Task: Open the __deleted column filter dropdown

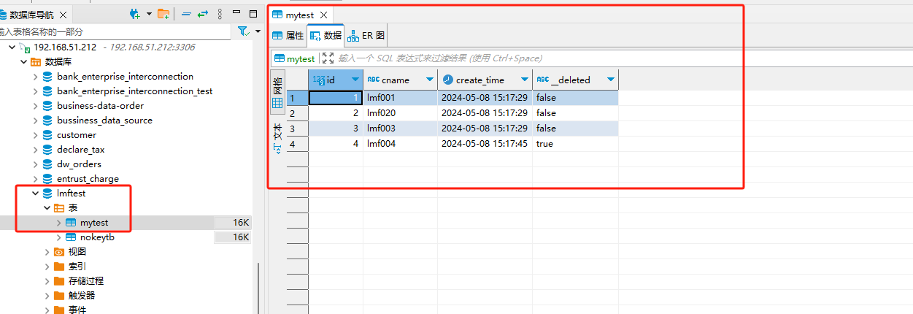Action: coord(611,80)
